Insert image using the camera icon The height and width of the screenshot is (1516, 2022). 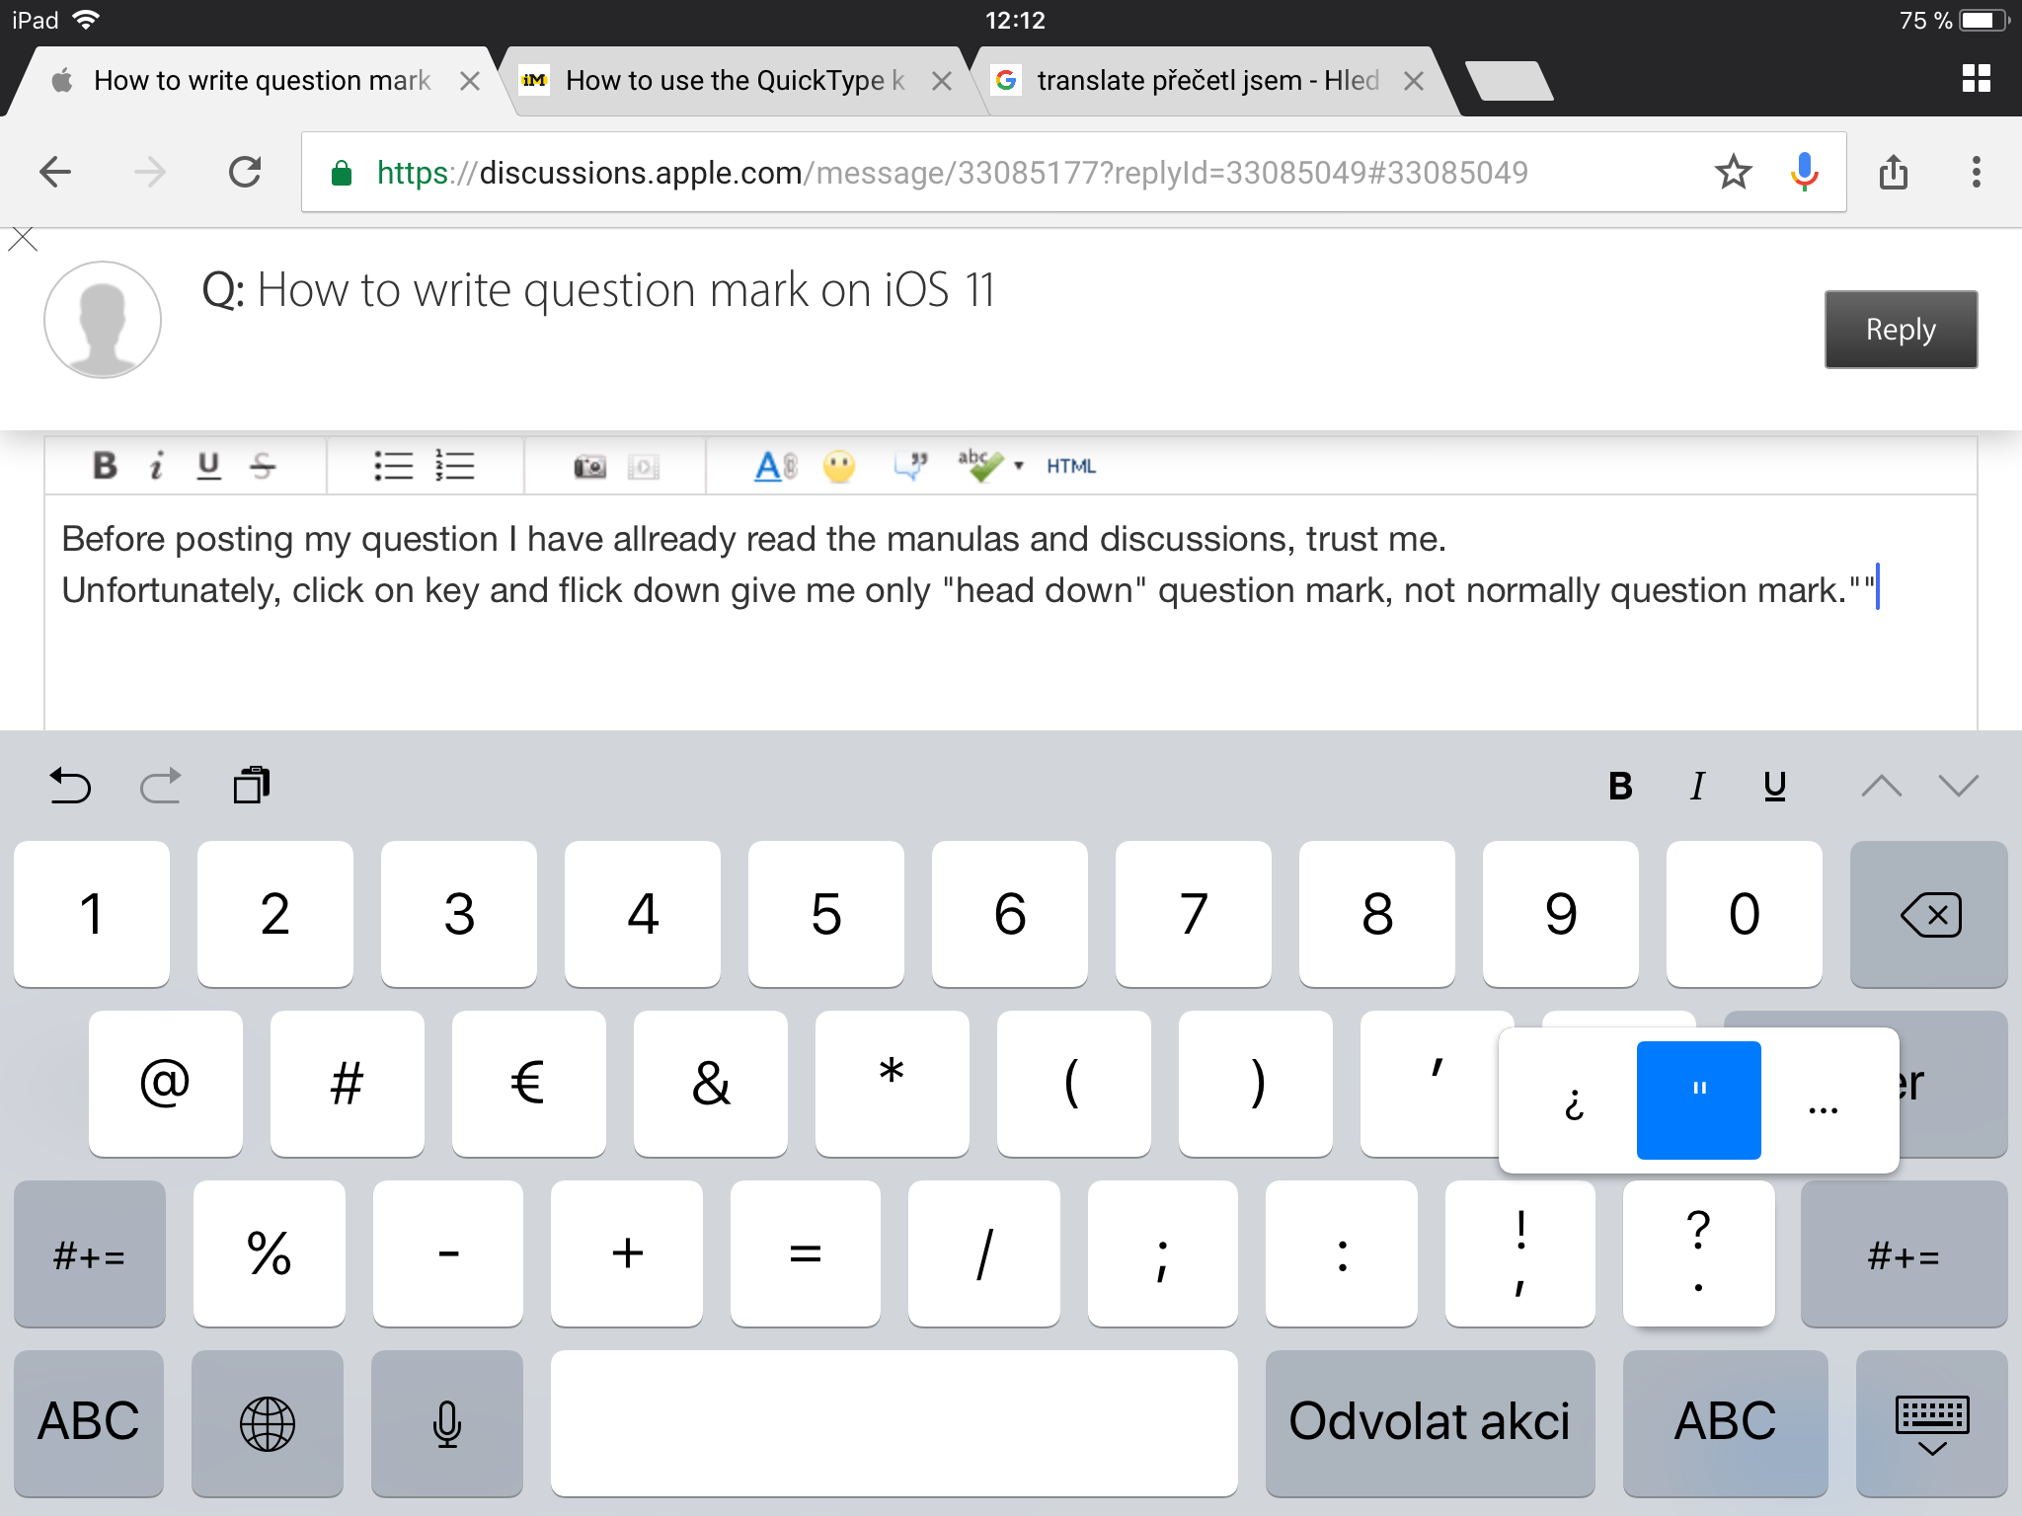tap(589, 466)
